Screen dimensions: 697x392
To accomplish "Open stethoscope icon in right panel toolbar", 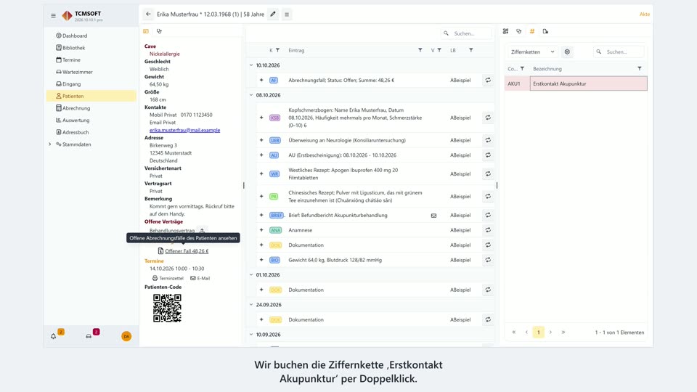I will pos(518,31).
